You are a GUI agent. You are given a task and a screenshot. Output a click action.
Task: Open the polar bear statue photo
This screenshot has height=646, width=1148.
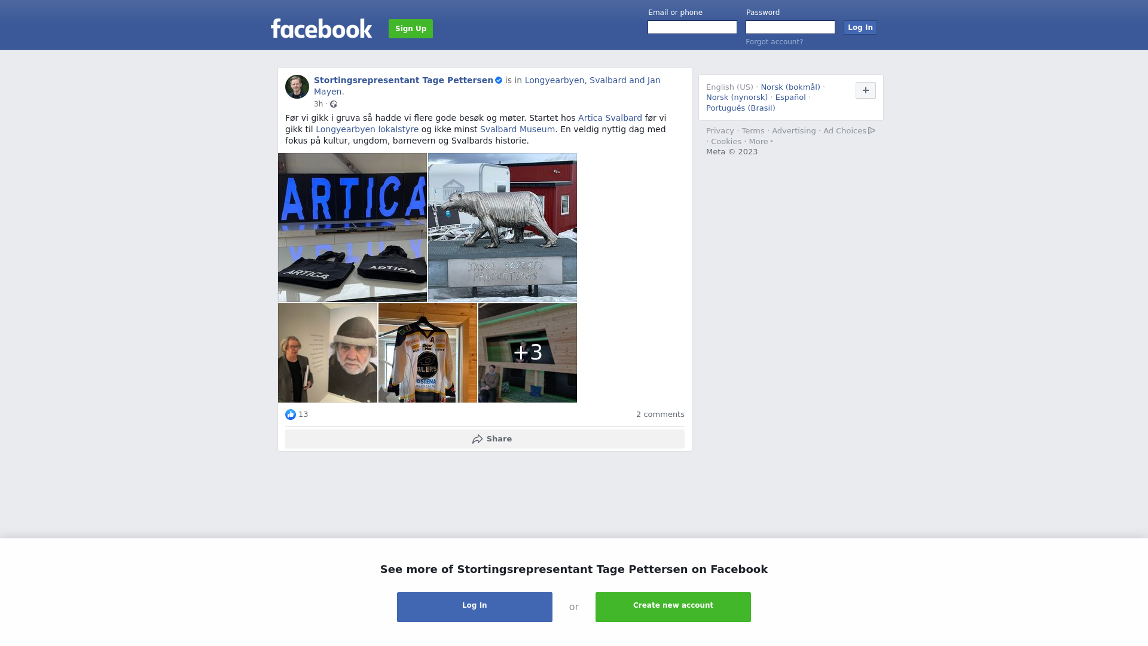[502, 227]
